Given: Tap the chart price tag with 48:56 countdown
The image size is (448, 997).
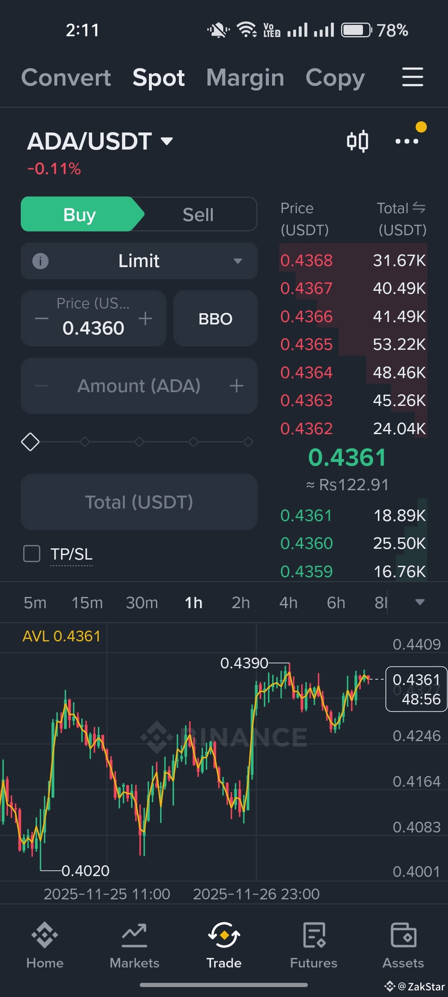Looking at the screenshot, I should click(416, 689).
